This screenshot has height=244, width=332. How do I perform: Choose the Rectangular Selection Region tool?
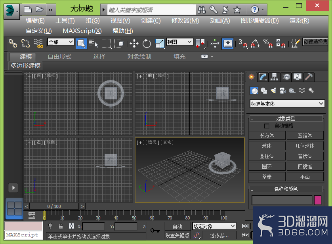pos(106,44)
